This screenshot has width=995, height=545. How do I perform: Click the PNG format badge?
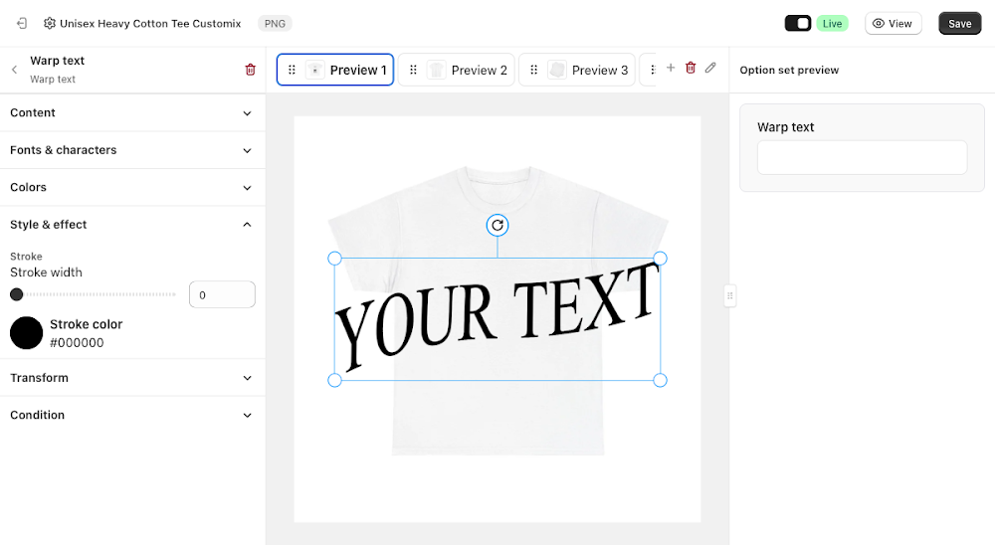click(x=275, y=24)
